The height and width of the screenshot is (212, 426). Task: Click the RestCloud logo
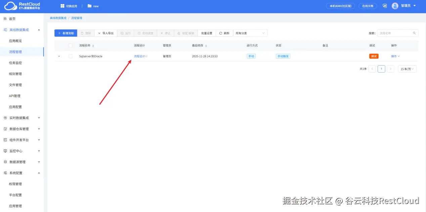[x=22, y=6]
